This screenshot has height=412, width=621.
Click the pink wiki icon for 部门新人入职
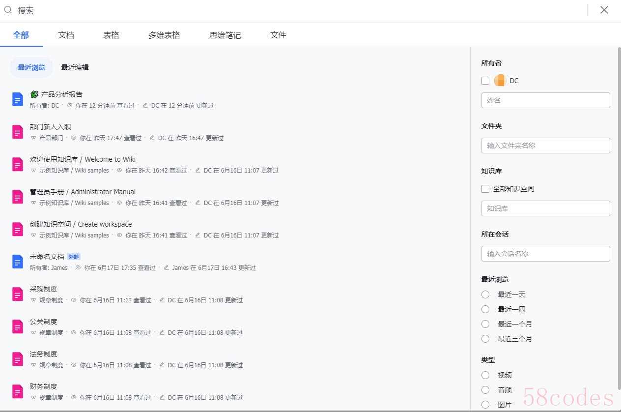point(18,132)
